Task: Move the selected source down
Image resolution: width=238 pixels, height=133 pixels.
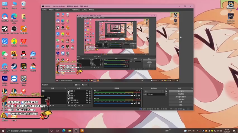Action: pos(83,106)
